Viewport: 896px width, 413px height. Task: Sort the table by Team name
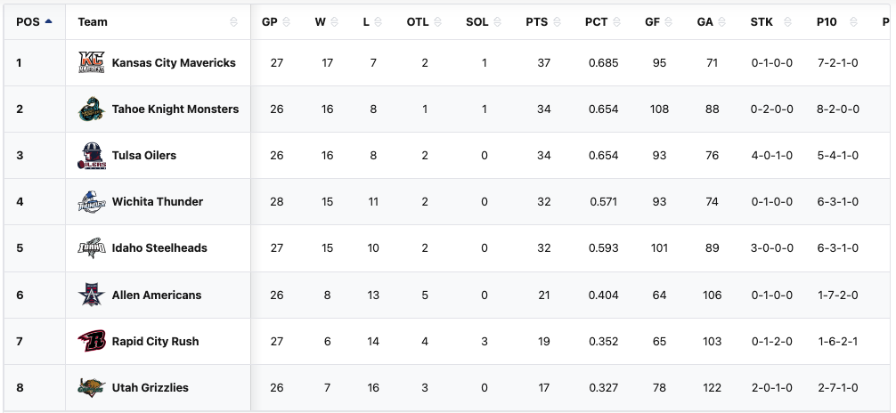(x=93, y=21)
